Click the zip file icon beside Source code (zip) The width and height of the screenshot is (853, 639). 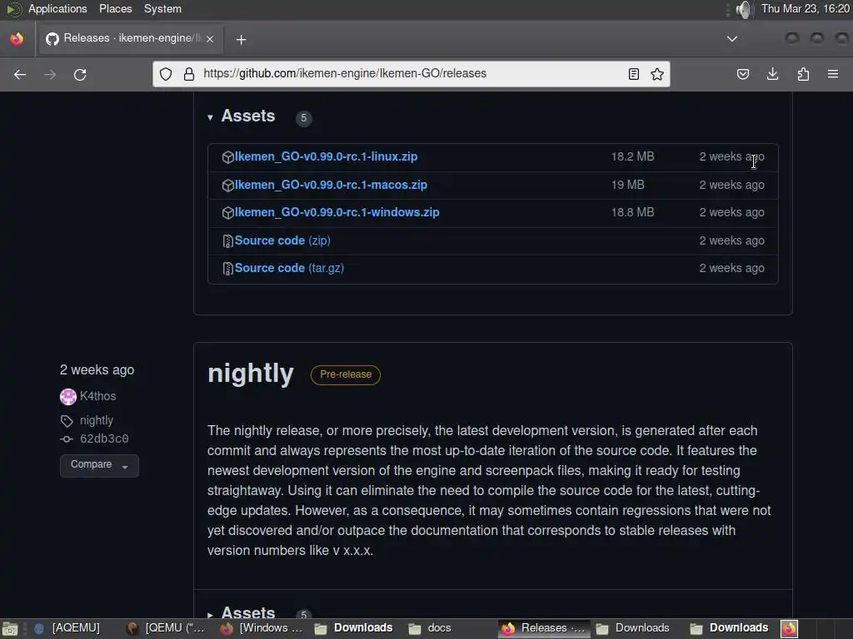click(x=228, y=241)
